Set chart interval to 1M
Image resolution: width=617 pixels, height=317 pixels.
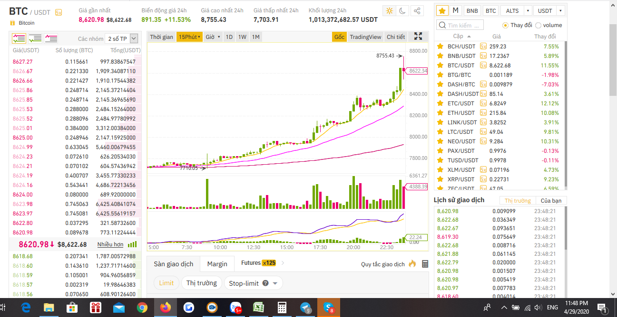coord(256,37)
